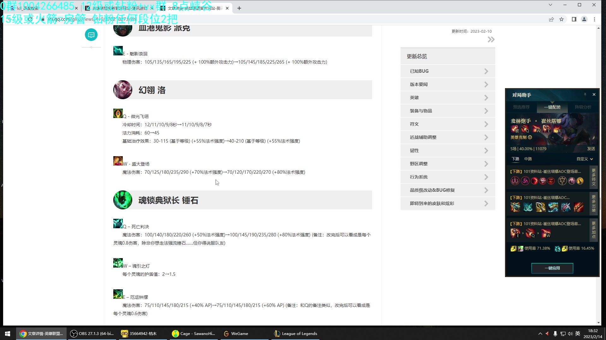Open browser side panel icon
The image size is (606, 340).
click(574, 19)
